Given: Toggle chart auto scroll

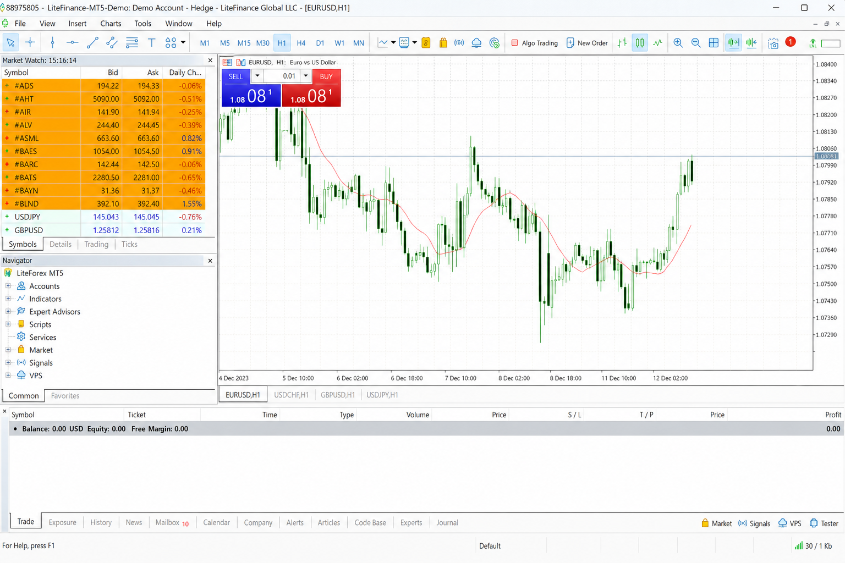Looking at the screenshot, I should (x=733, y=42).
